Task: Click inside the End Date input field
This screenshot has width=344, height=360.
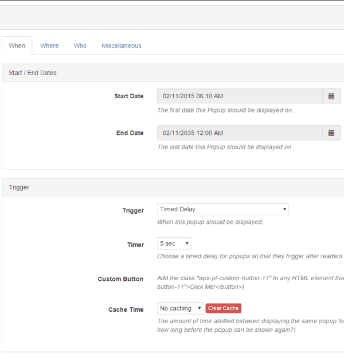Action: [240, 133]
